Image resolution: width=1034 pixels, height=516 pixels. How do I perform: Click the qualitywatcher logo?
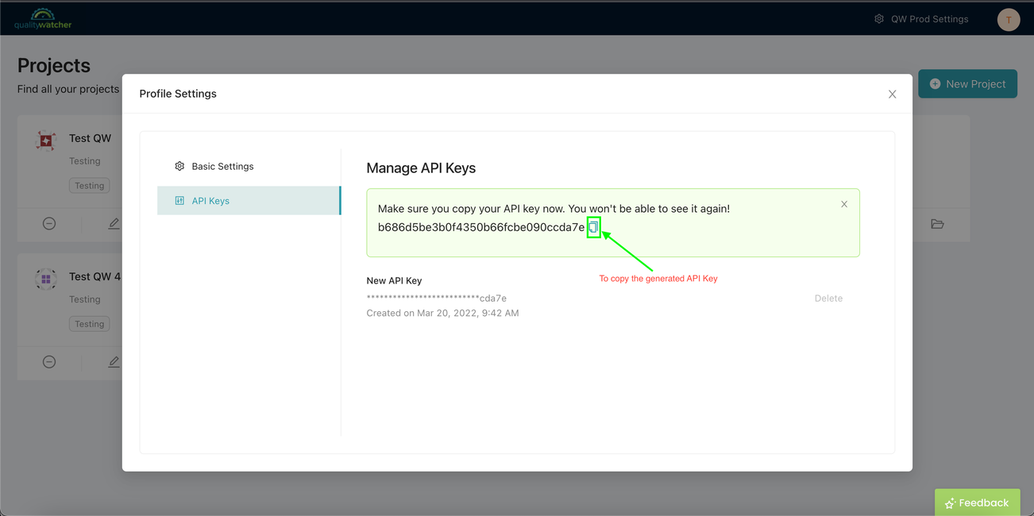click(x=43, y=19)
